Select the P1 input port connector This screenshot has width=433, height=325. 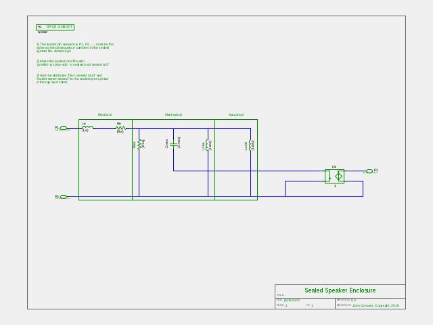[63, 128]
